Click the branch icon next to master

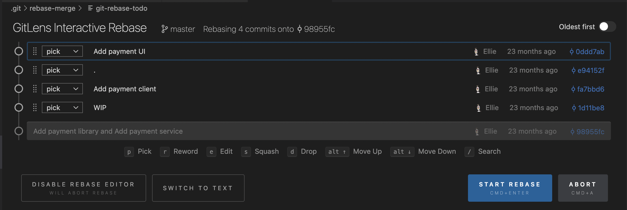[x=164, y=29]
